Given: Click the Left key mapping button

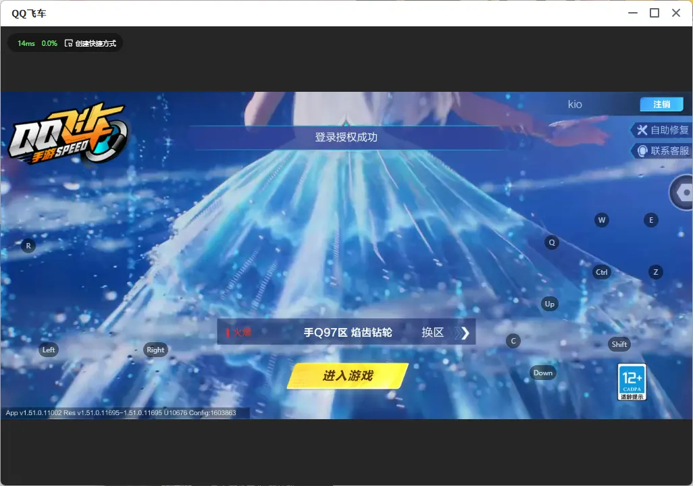Looking at the screenshot, I should pyautogui.click(x=49, y=350).
